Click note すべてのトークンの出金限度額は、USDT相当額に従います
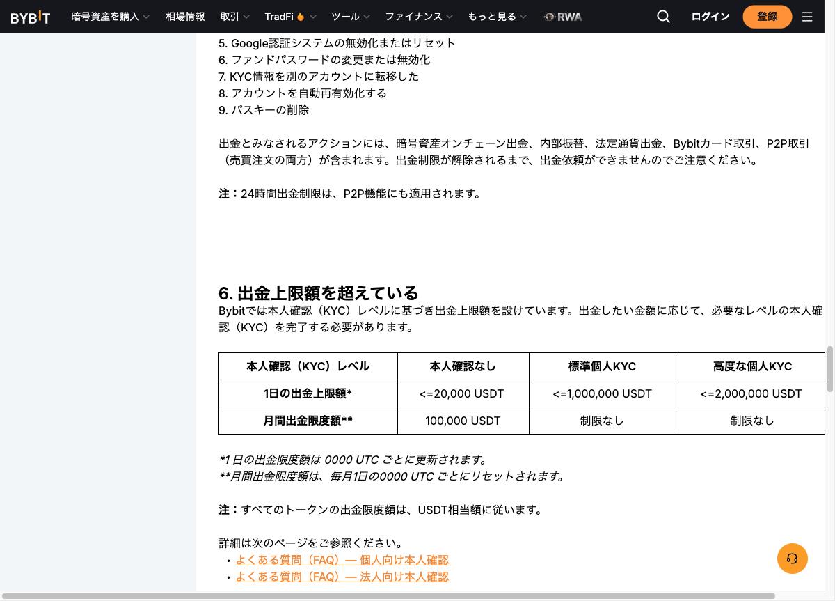This screenshot has height=601, width=835. pyautogui.click(x=381, y=510)
